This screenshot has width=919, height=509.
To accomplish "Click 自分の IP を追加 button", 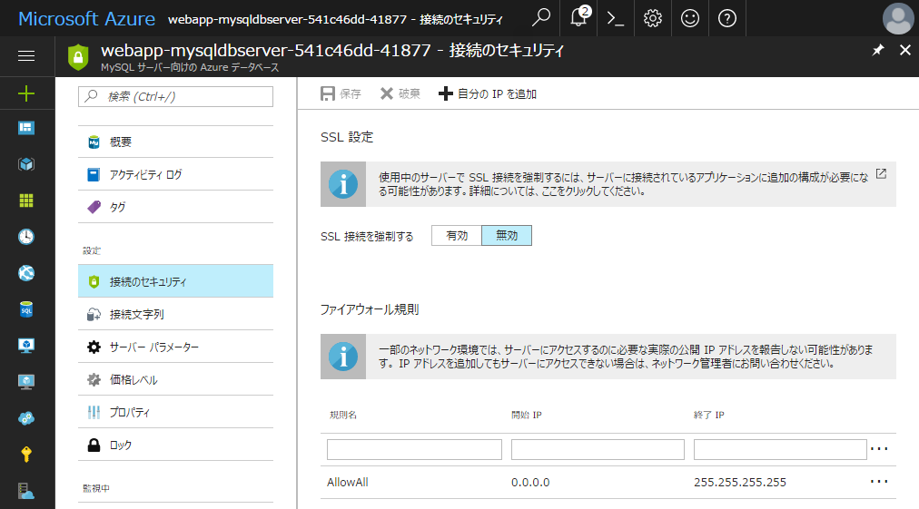I will coord(488,93).
